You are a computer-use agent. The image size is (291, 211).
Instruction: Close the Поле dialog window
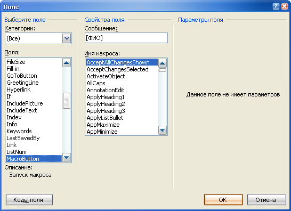pos(285,6)
